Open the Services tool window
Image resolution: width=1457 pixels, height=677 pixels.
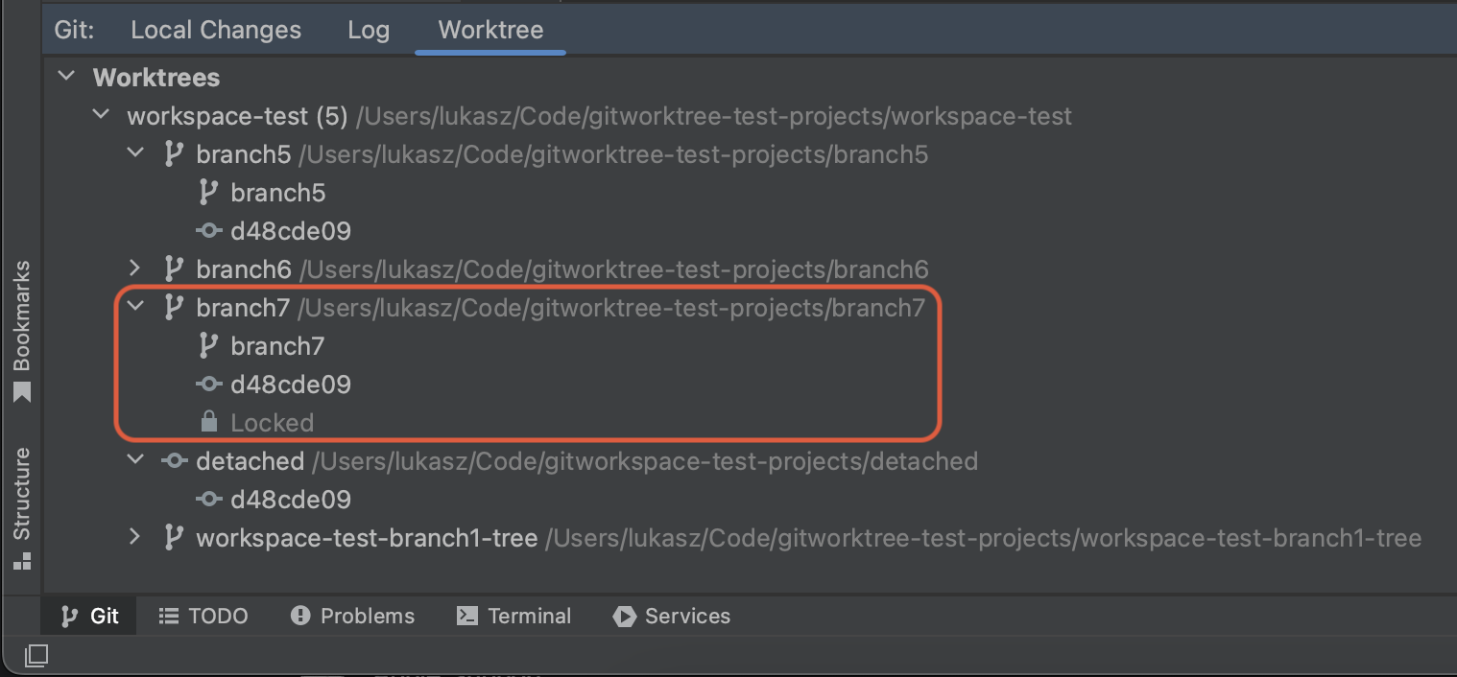[x=671, y=616]
